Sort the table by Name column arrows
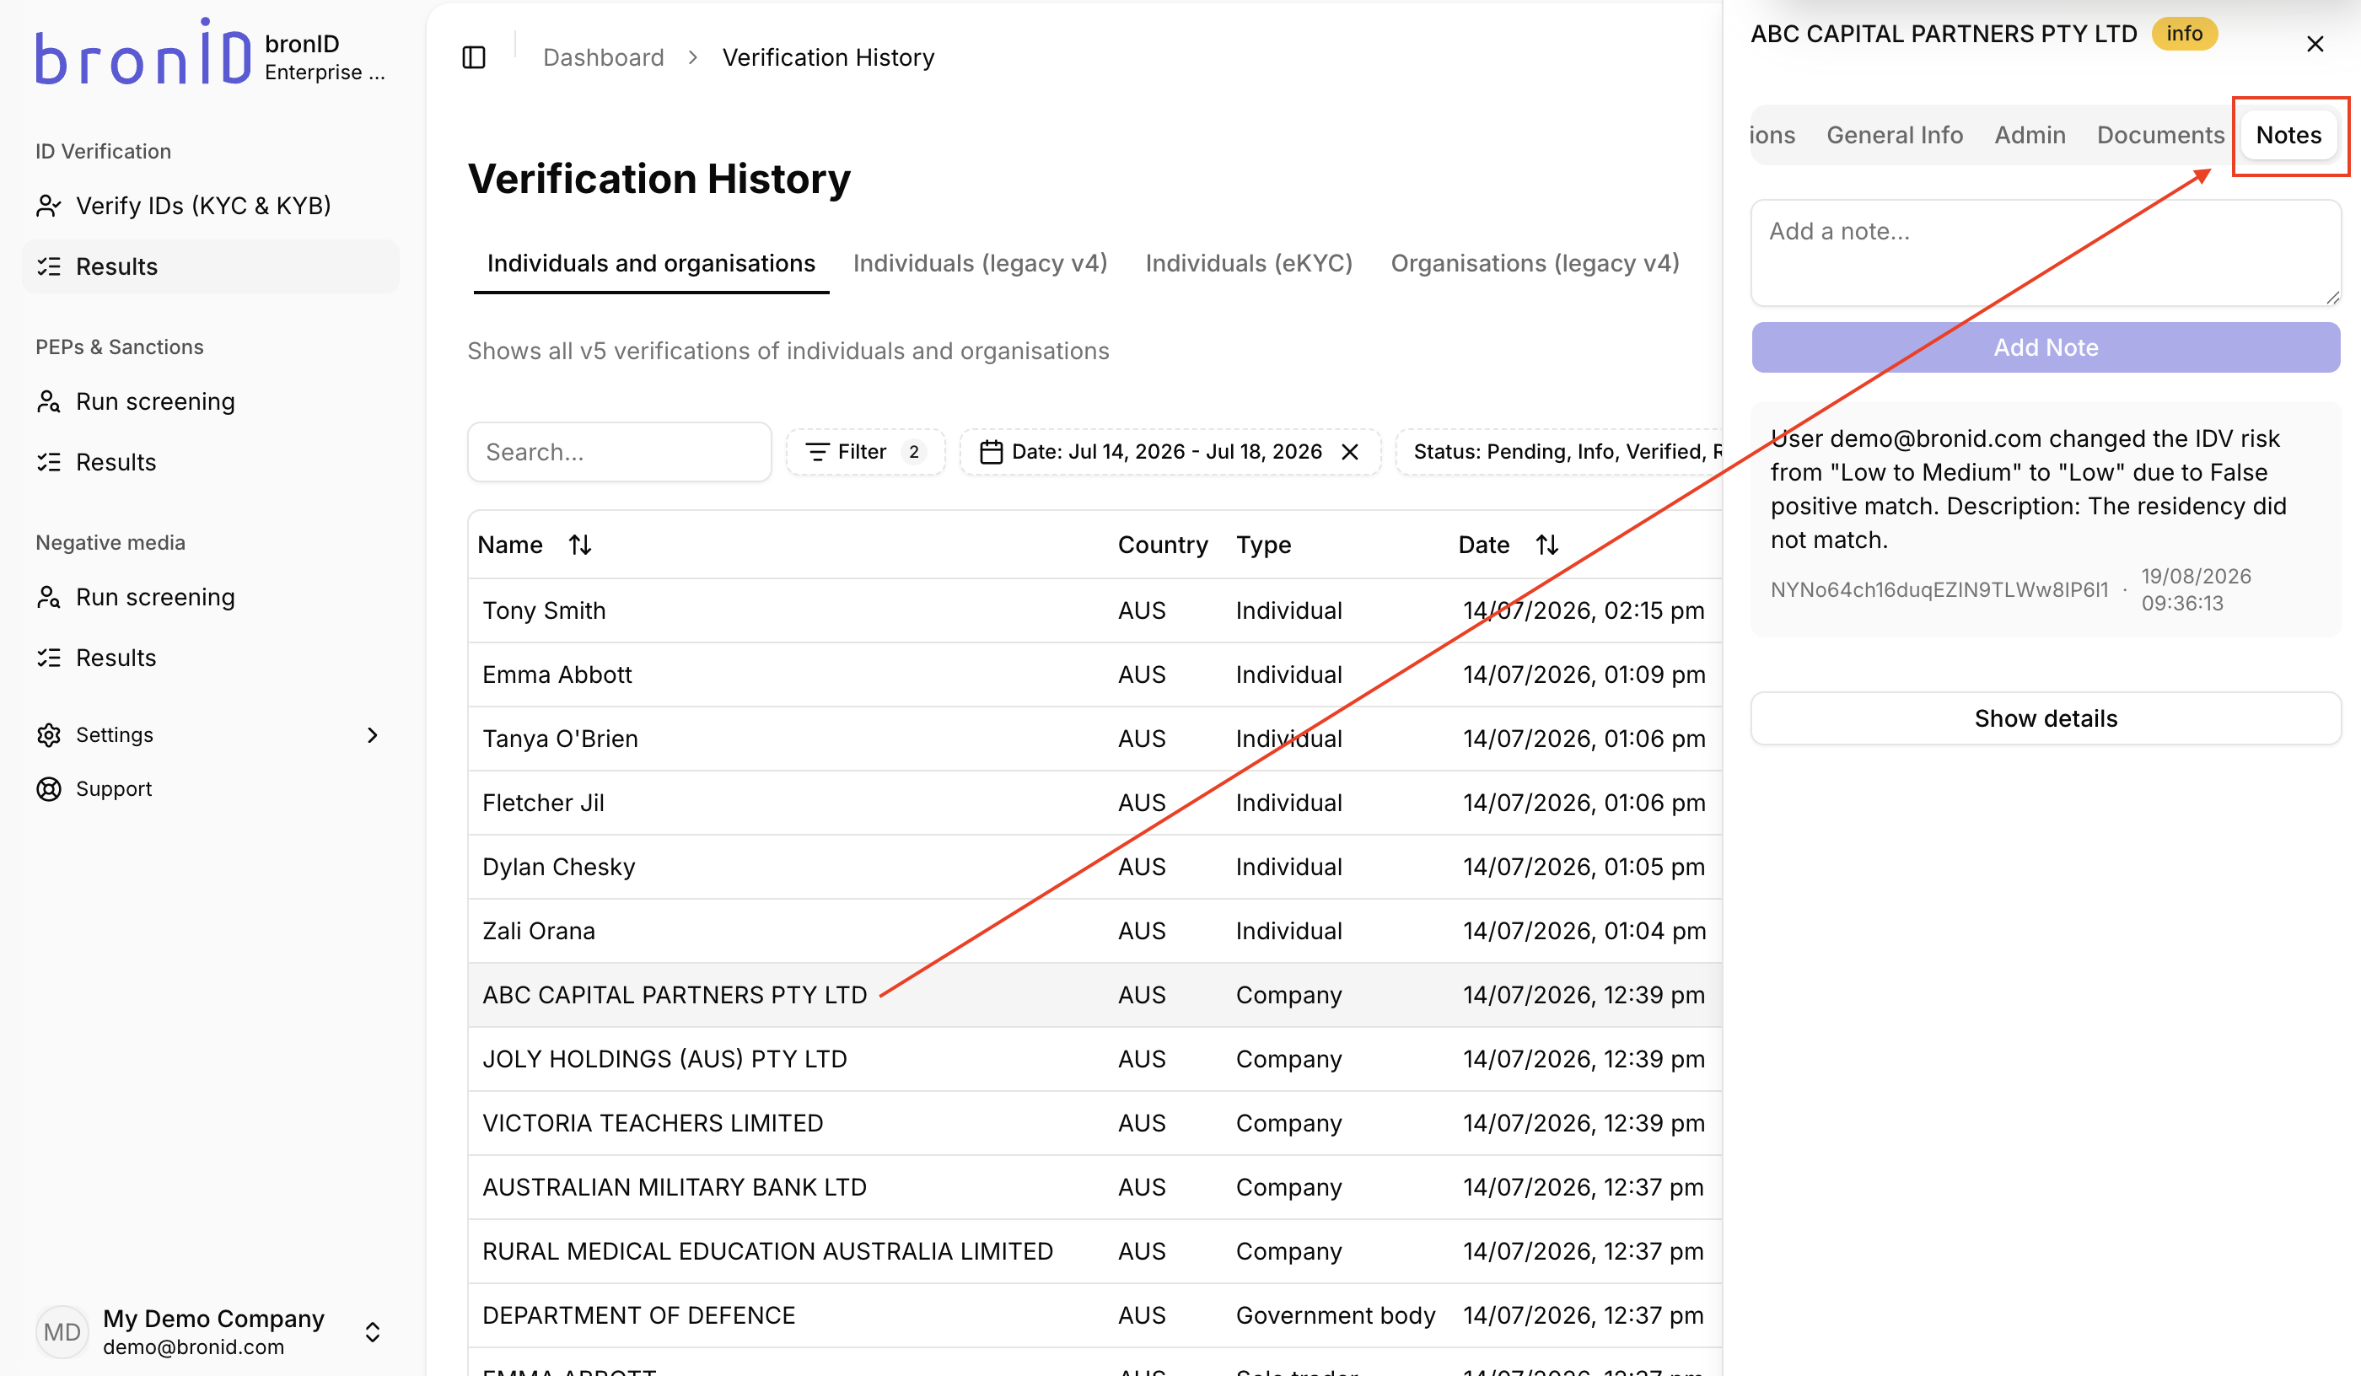 coord(580,546)
